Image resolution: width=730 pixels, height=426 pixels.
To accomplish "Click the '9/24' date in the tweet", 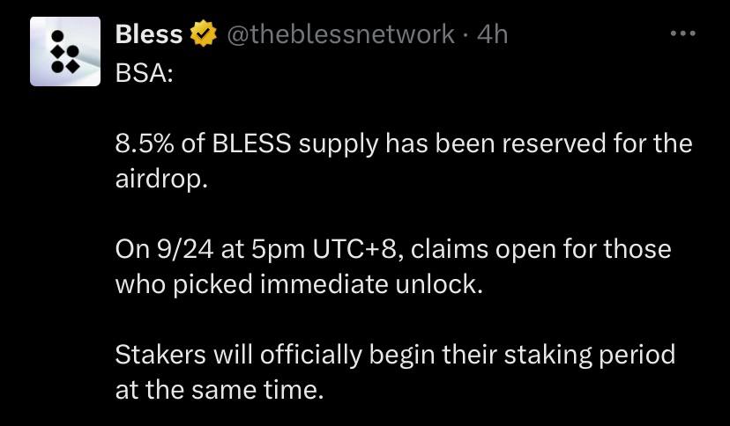I will (186, 249).
